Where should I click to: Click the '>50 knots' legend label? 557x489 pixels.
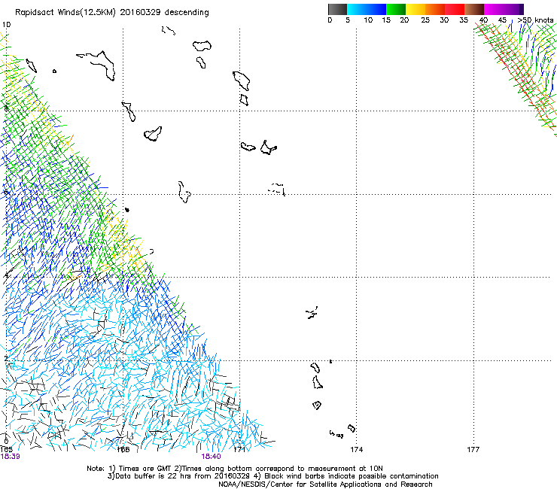point(535,20)
